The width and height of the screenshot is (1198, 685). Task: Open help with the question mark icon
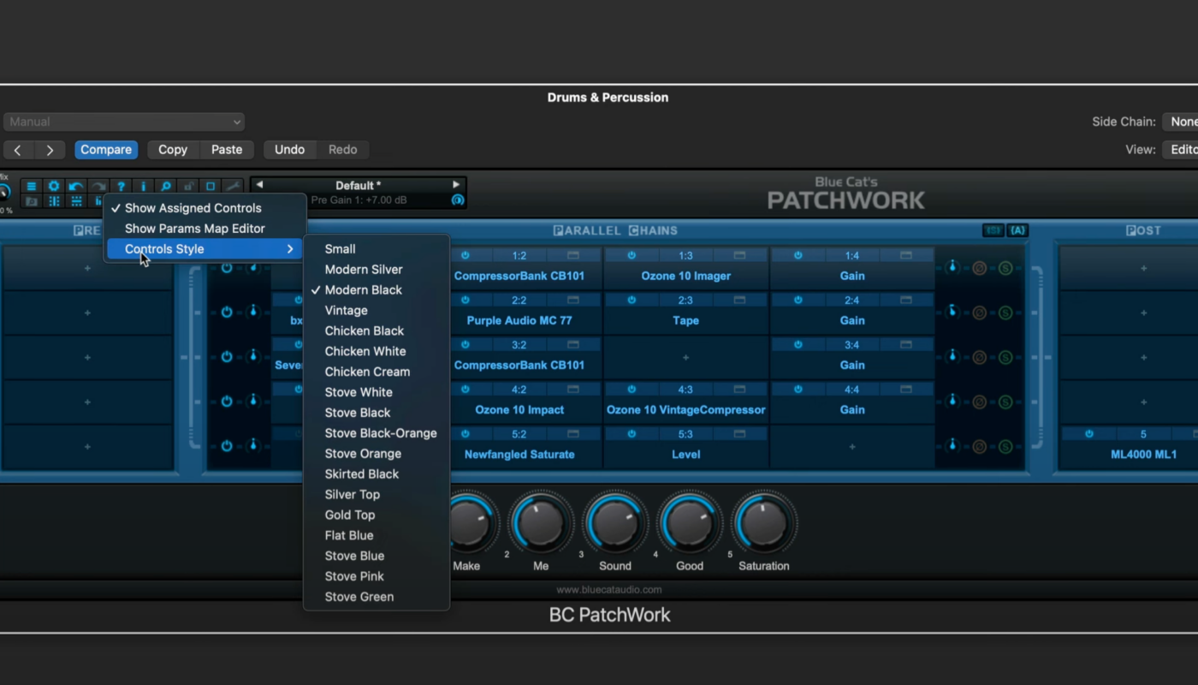pos(121,186)
